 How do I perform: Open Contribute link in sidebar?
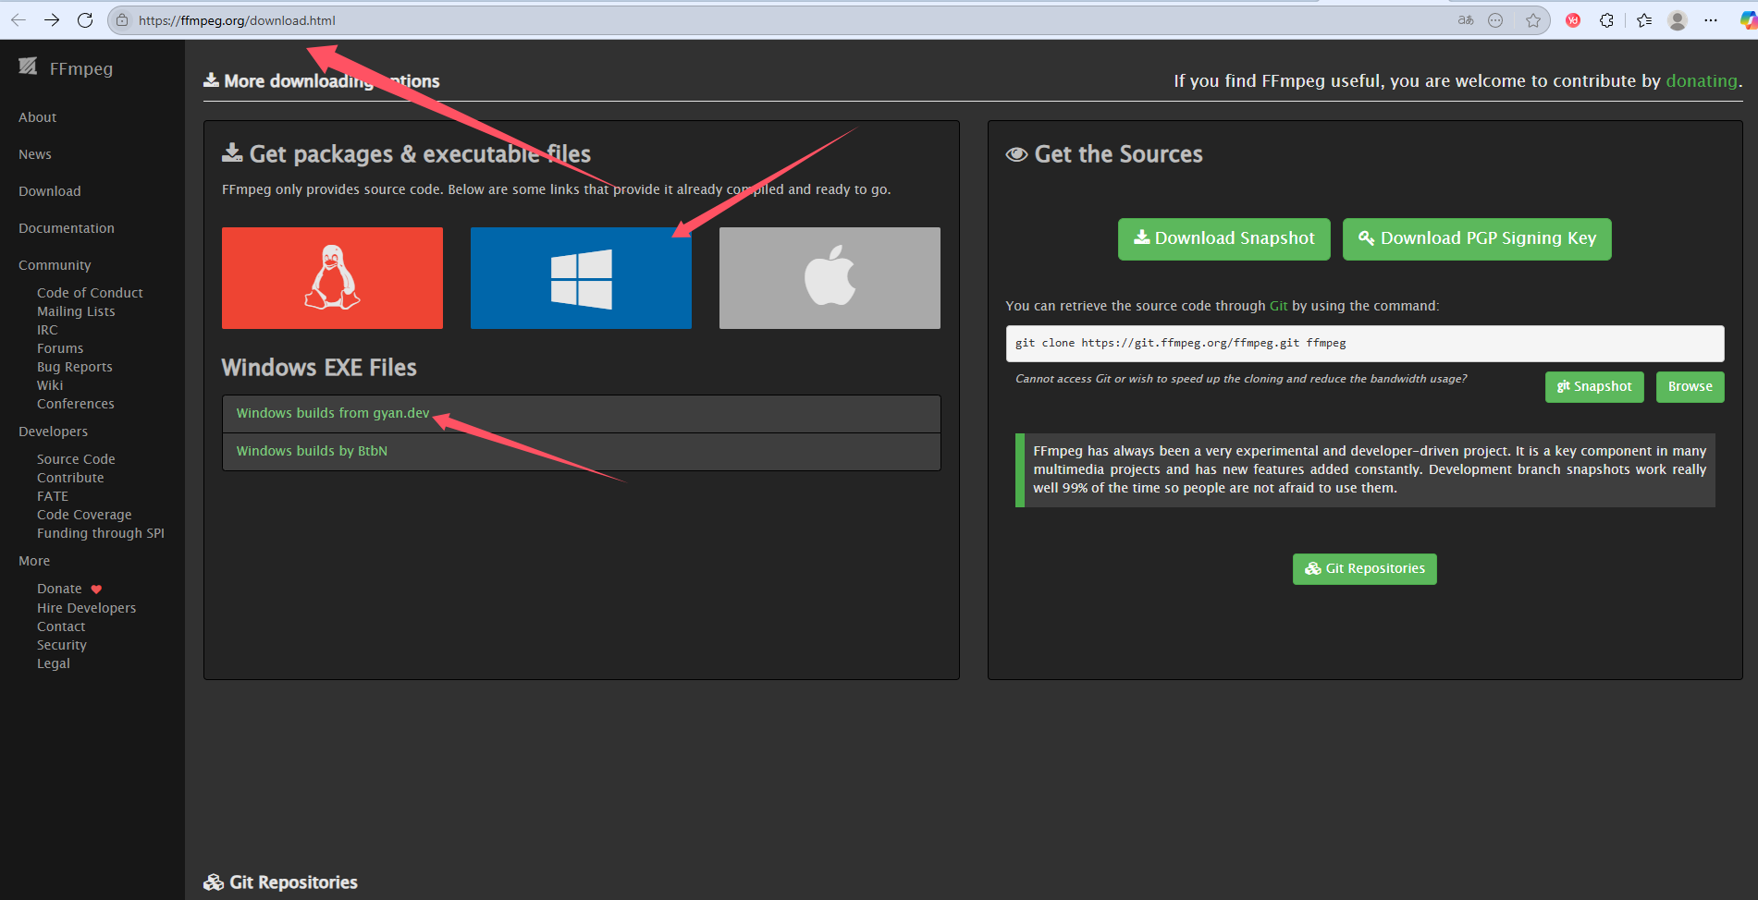pos(70,478)
